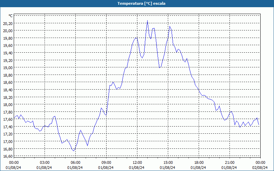Screen dimensions: 274x171
Task: Pick the 17,00 y-axis value
Action: point(8,141)
